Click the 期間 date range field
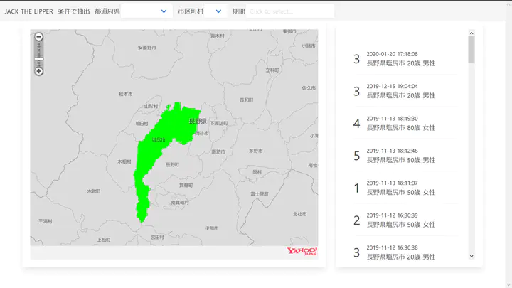This screenshot has height=288, width=512. coord(289,11)
